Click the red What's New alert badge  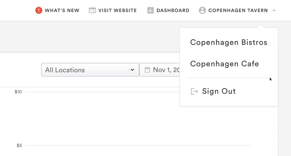pos(39,10)
